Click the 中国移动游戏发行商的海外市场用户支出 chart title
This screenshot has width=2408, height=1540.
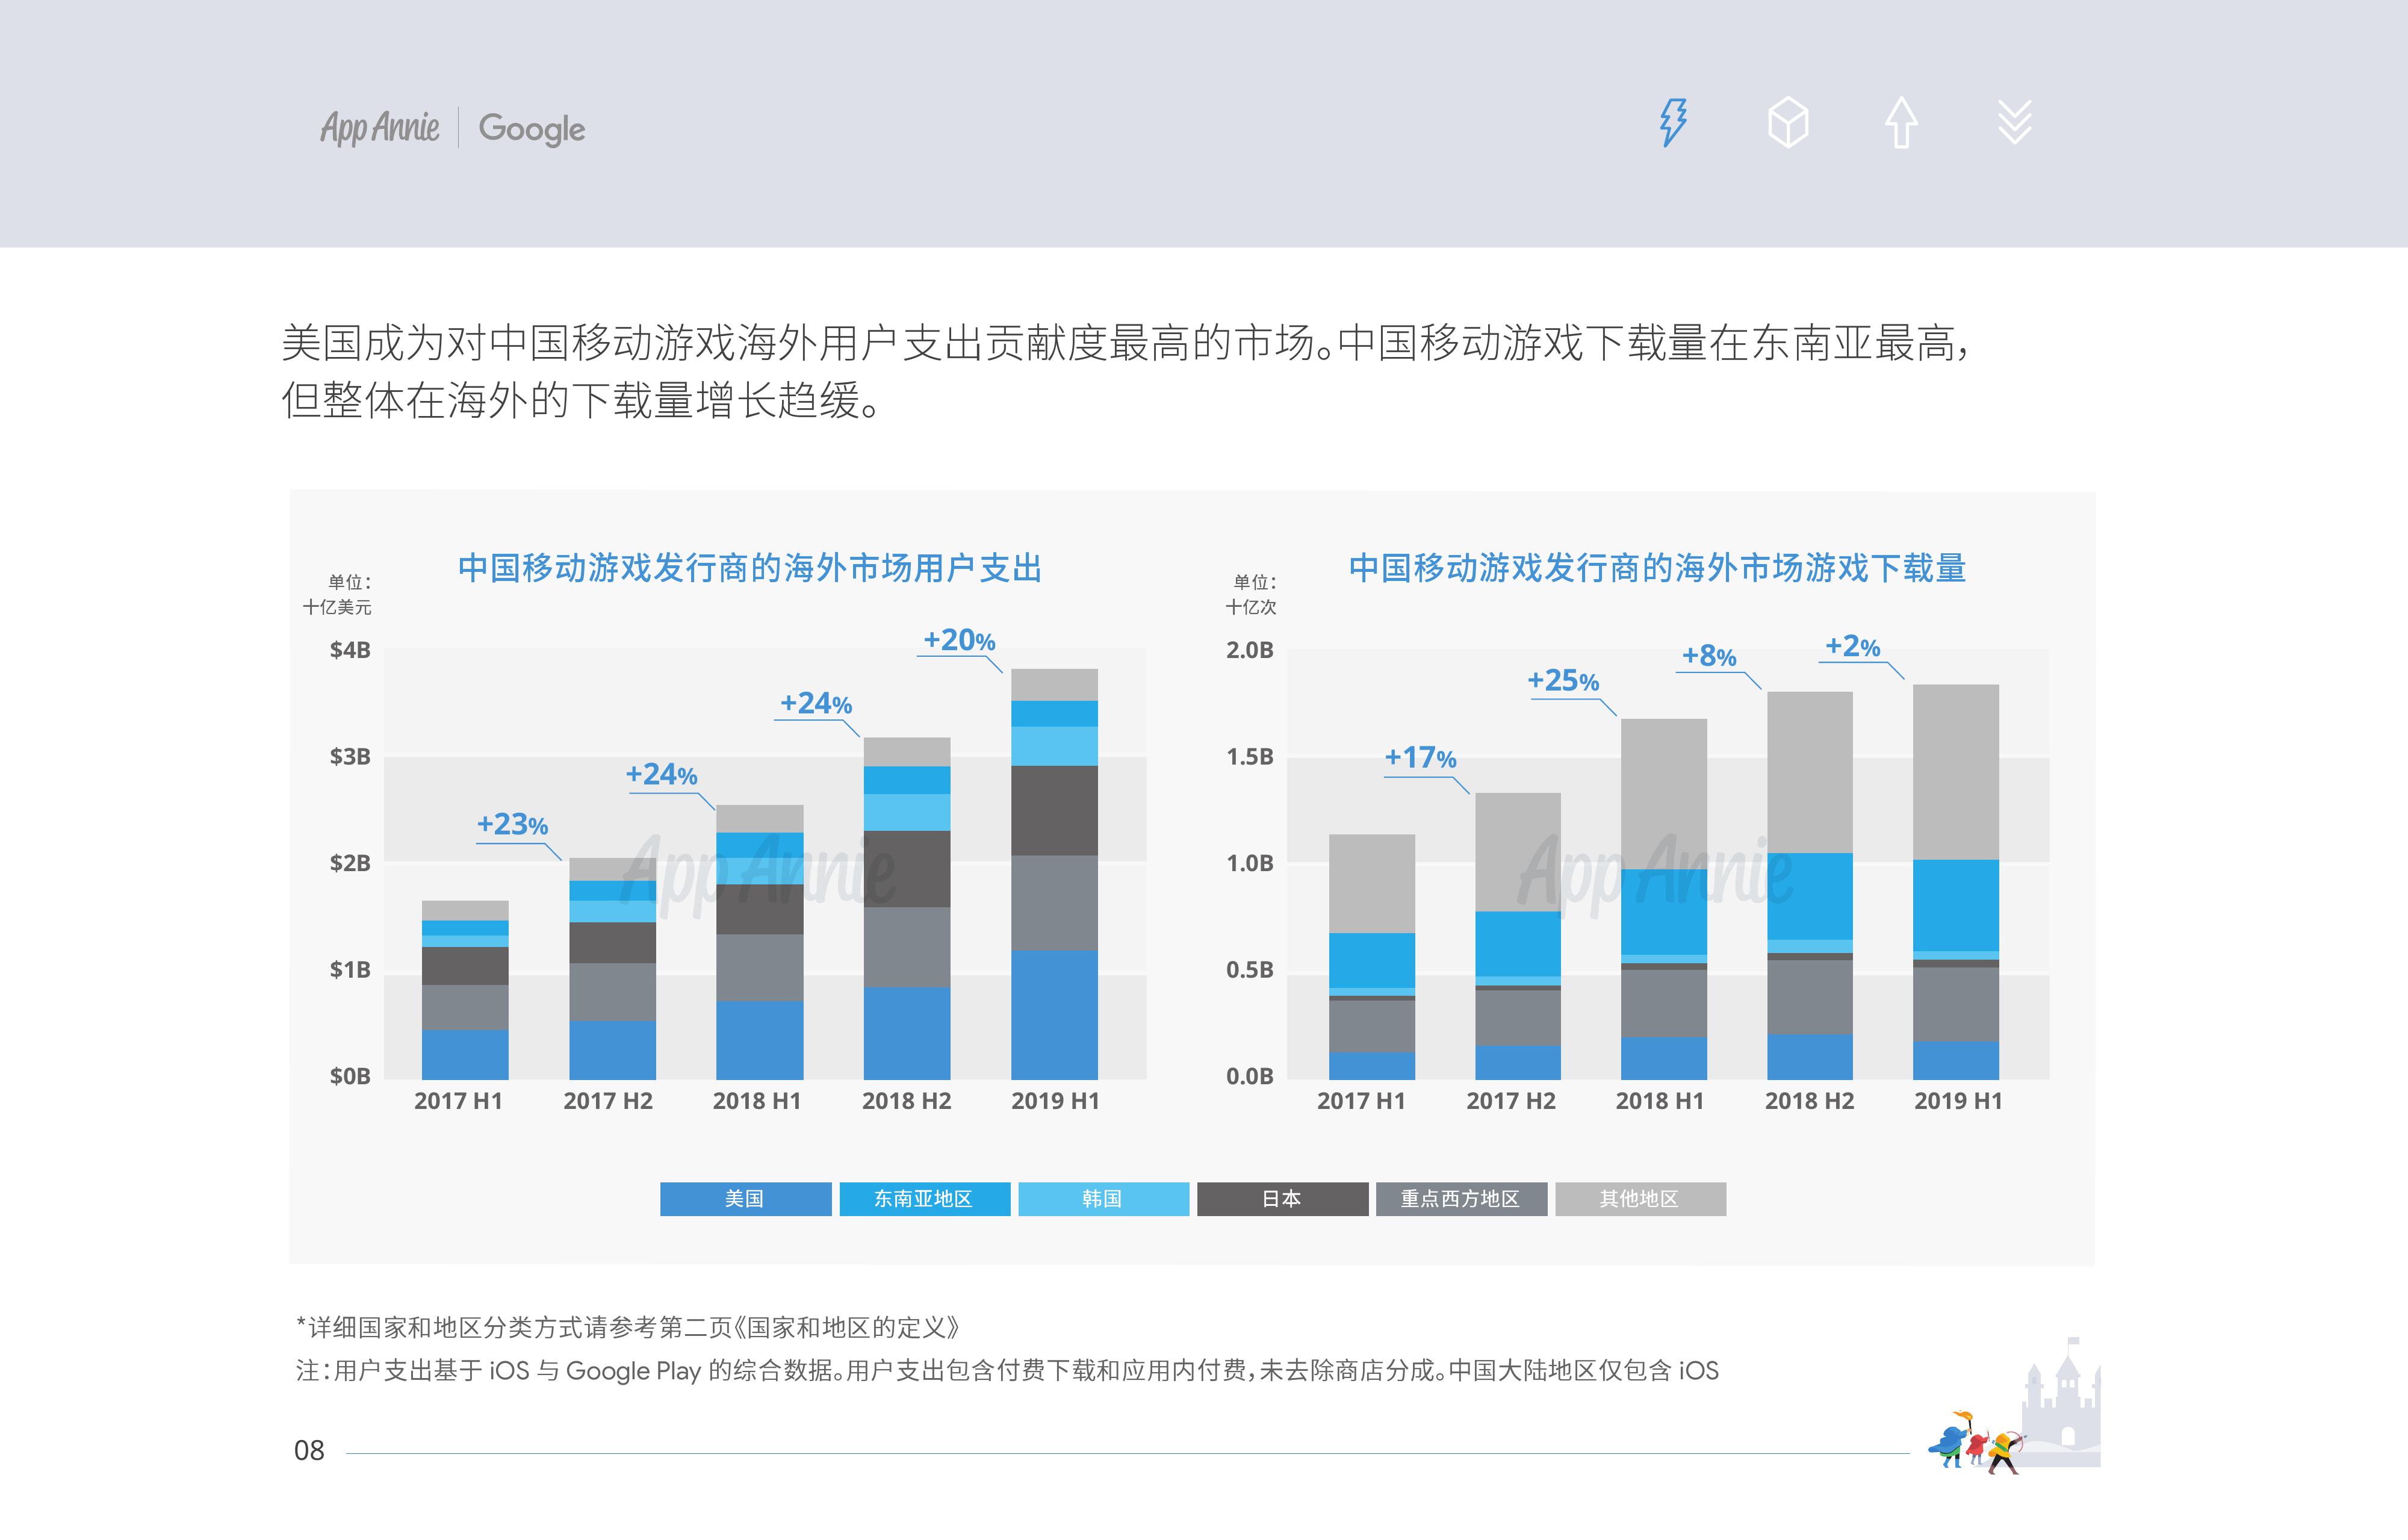750,568
